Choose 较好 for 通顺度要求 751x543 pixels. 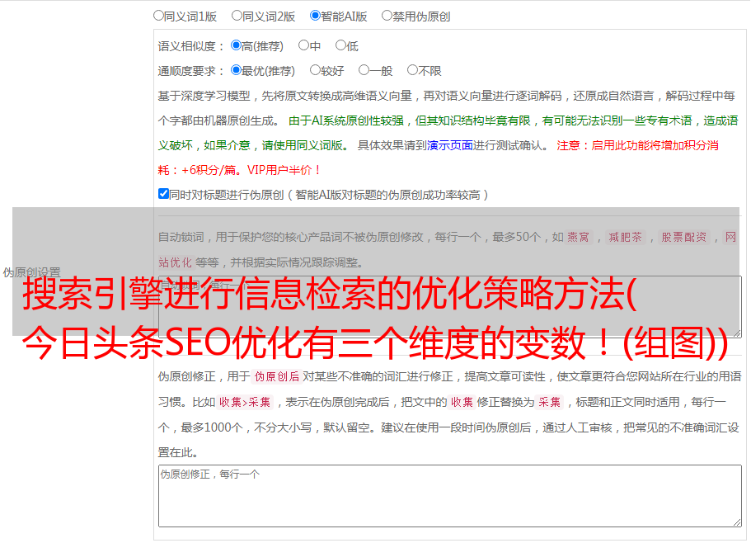[x=315, y=70]
